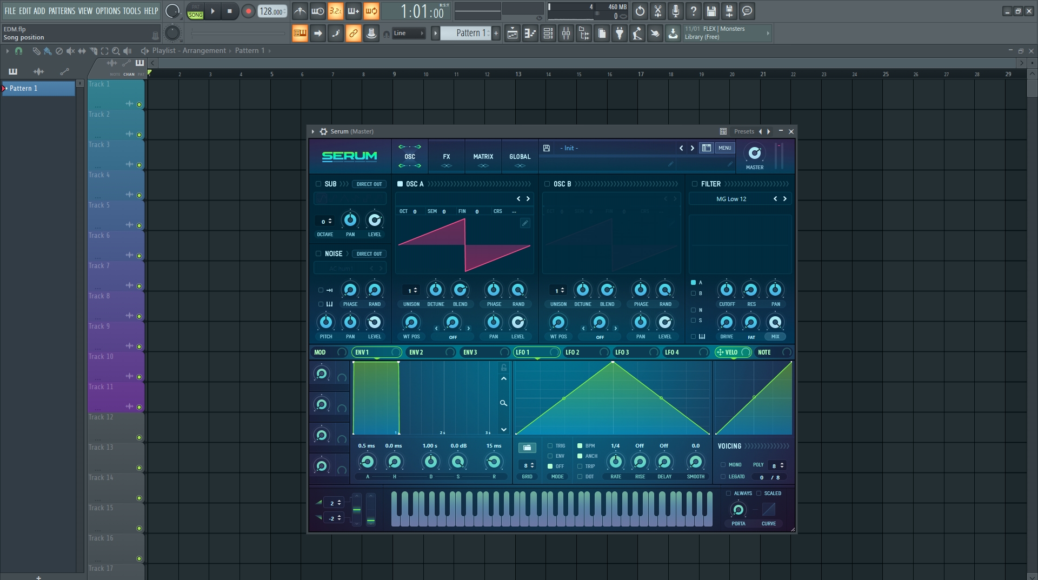Click Serum save preset disk icon

547,148
